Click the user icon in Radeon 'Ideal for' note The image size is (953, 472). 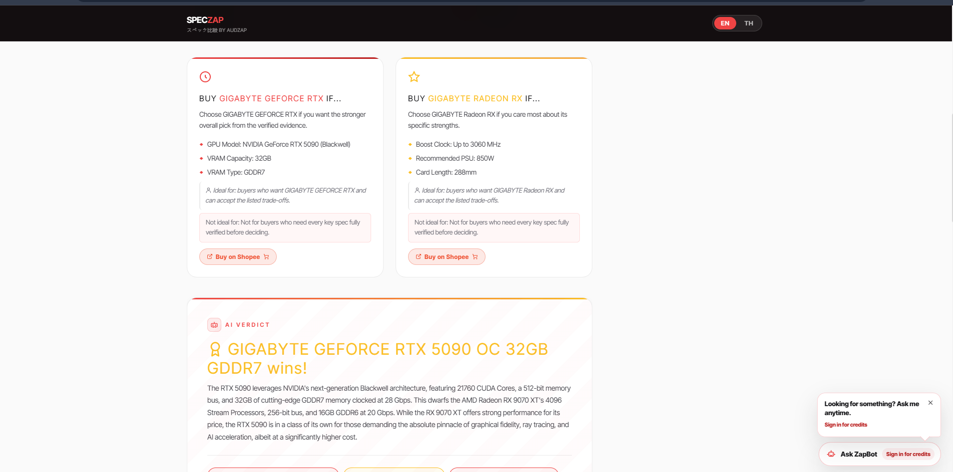[x=417, y=190]
